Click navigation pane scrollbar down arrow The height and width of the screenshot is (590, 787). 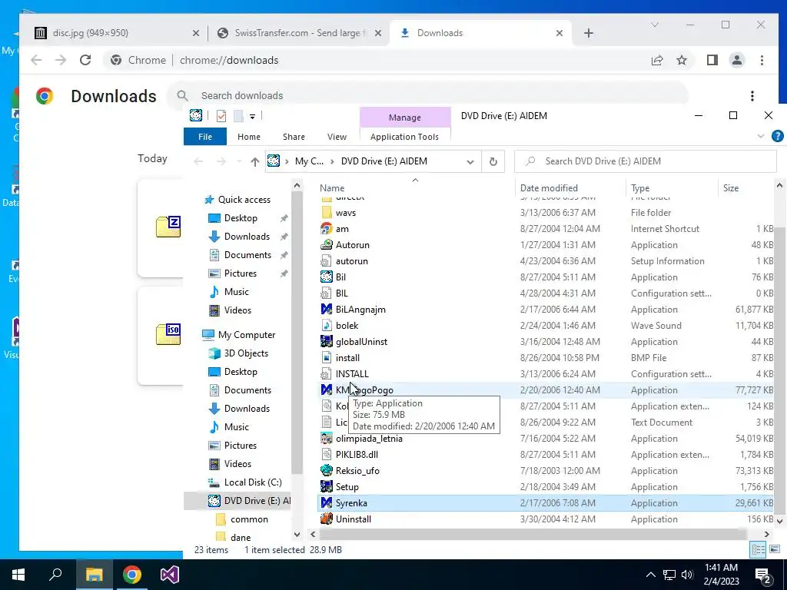click(297, 535)
